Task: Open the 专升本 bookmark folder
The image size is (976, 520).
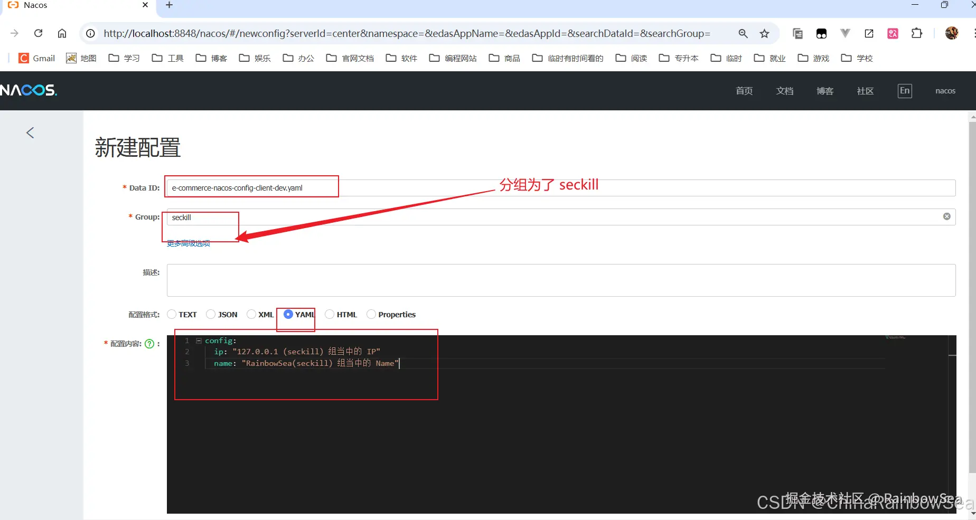Action: tap(679, 58)
